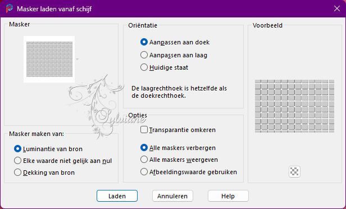The height and width of the screenshot is (209, 346).
Task: Toggle the transparency checkerboard preview icon
Action: [294, 171]
